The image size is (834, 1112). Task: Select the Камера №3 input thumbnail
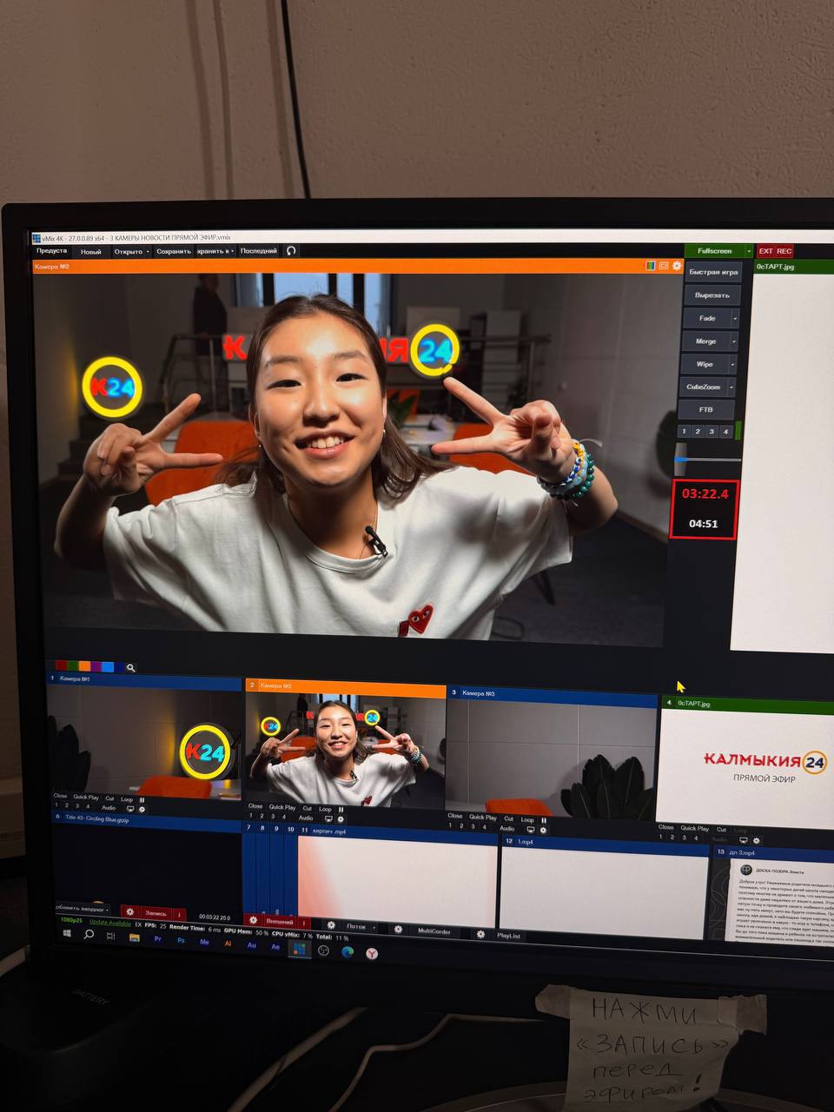[x=552, y=753]
